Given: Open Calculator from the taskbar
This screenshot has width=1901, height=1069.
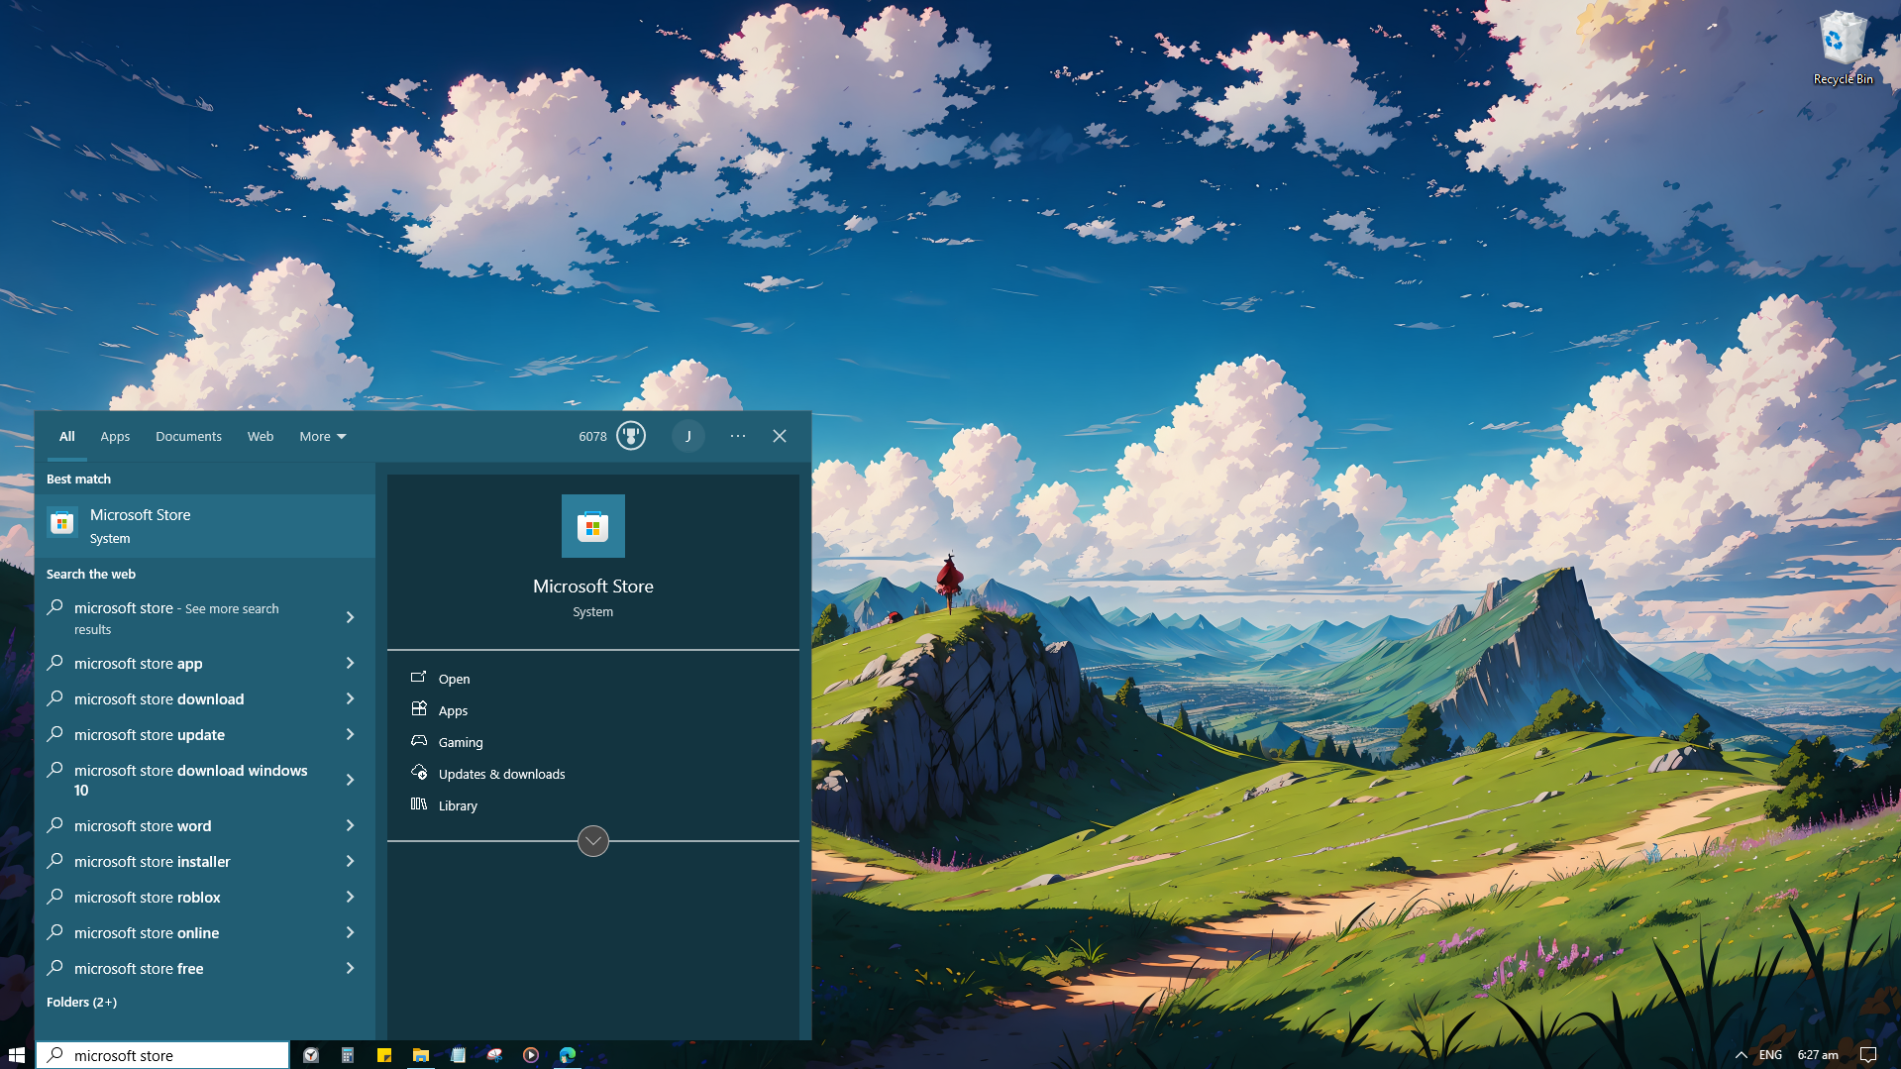Looking at the screenshot, I should tap(348, 1055).
